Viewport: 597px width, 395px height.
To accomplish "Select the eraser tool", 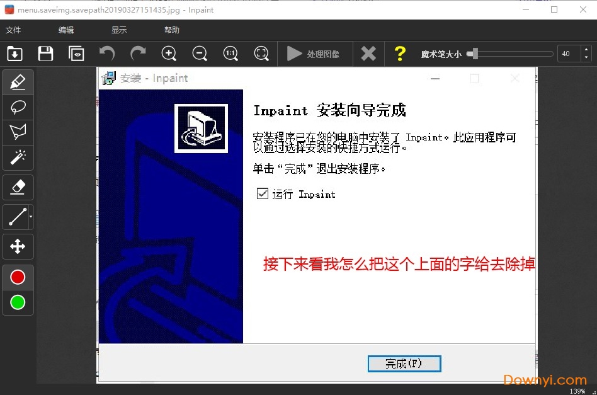I will coord(18,187).
